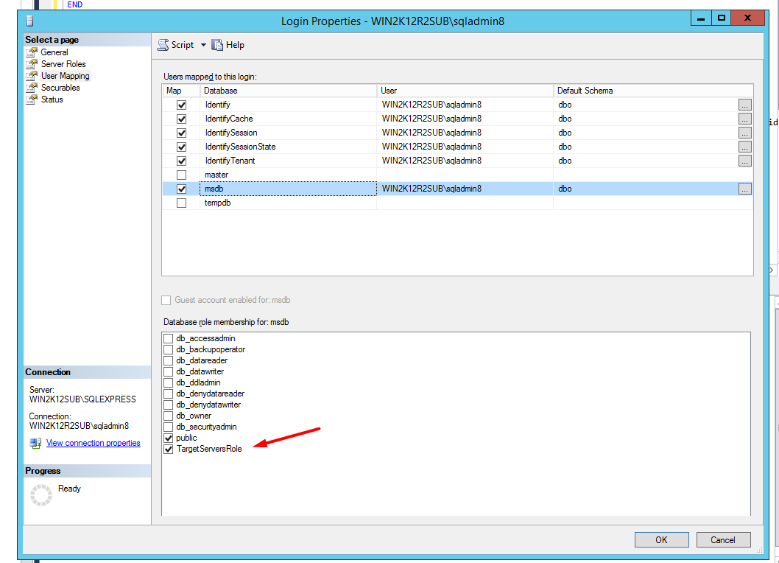The height and width of the screenshot is (563, 779).
Task: Click the dialog resize grip corner
Action: click(x=759, y=550)
